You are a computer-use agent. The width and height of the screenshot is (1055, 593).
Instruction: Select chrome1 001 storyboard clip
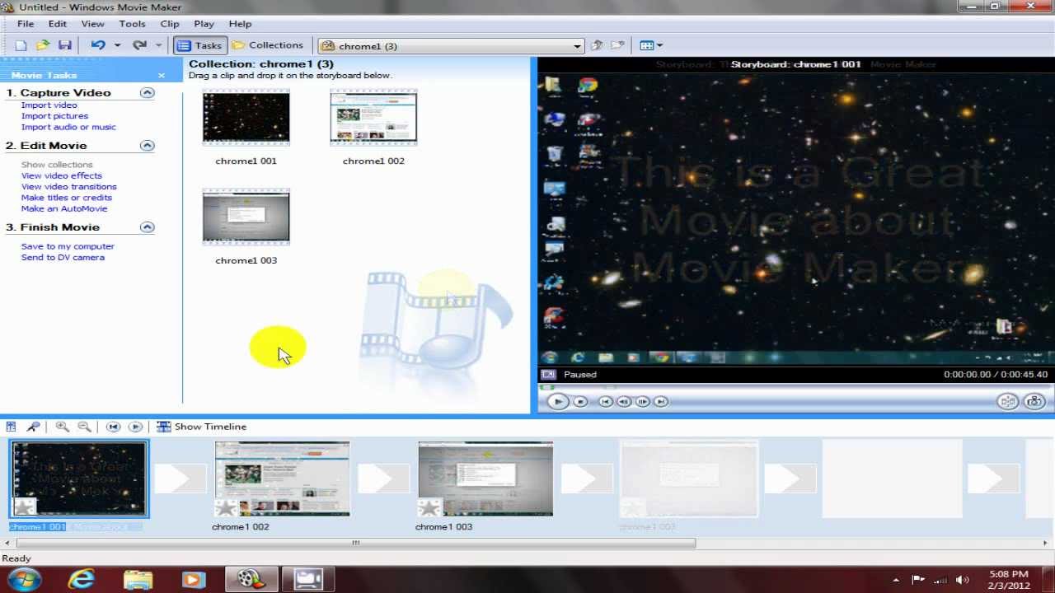(x=79, y=479)
